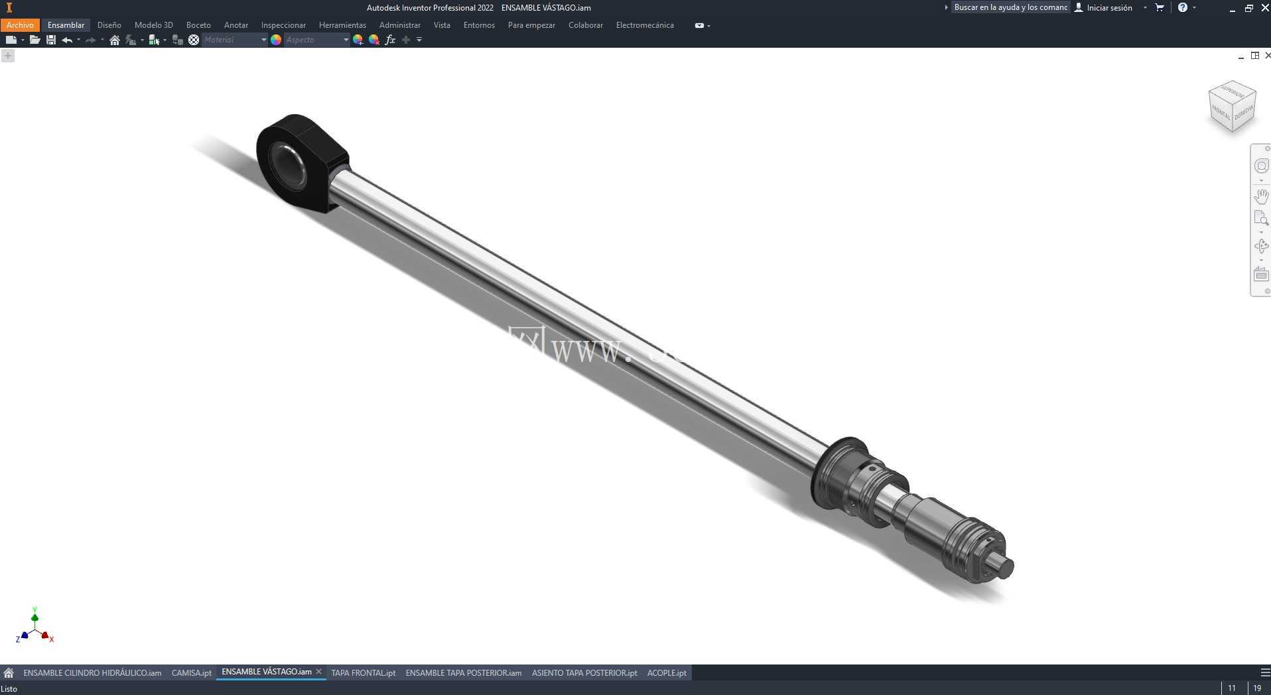The image size is (1271, 695).
Task: Open the Iniciar sesión dropdown arrow
Action: 1145,7
